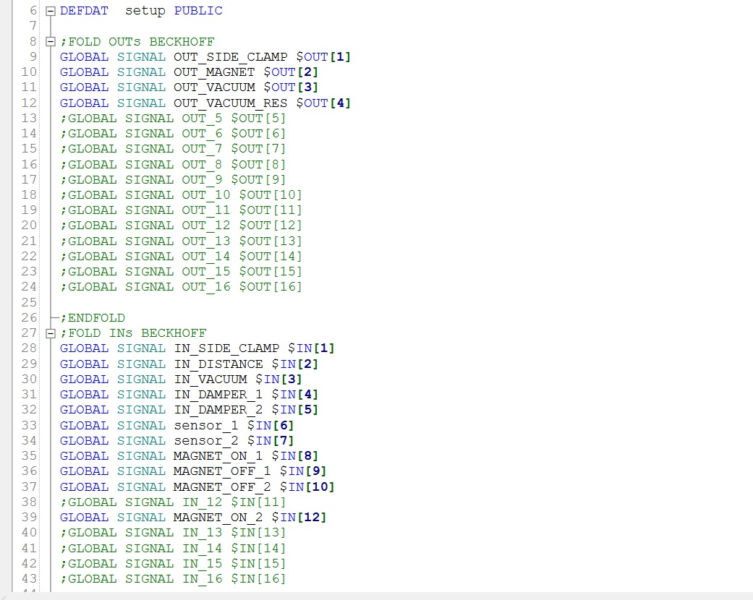
Task: Click the sensor_1 signal name
Action: coord(206,425)
